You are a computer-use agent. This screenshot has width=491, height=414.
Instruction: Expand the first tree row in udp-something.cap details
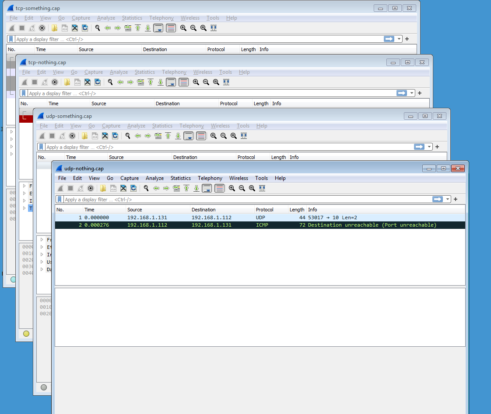42,239
